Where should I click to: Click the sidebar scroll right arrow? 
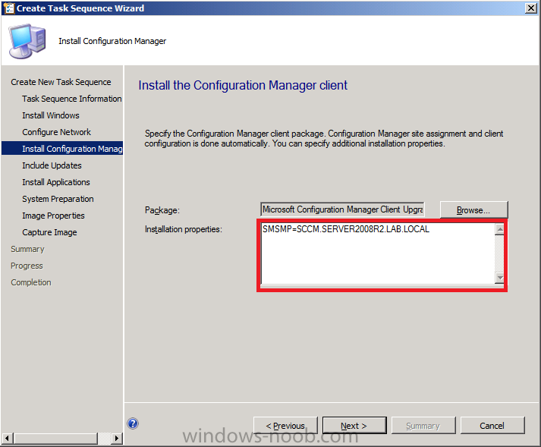coord(117,439)
